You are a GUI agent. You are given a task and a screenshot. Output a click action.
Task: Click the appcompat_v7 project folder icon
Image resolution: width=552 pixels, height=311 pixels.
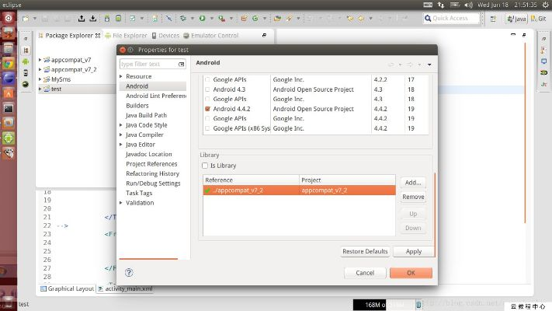coord(47,59)
